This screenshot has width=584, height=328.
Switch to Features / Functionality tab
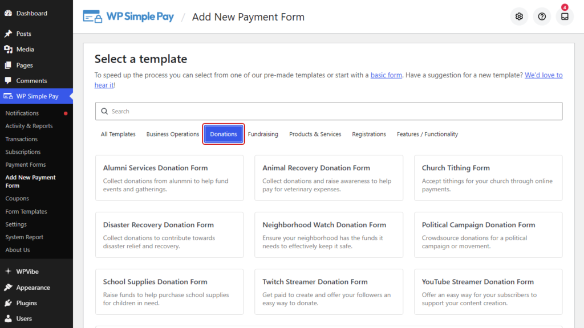pyautogui.click(x=428, y=134)
